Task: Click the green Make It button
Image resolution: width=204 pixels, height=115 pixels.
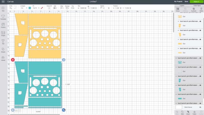Action: point(196,1)
